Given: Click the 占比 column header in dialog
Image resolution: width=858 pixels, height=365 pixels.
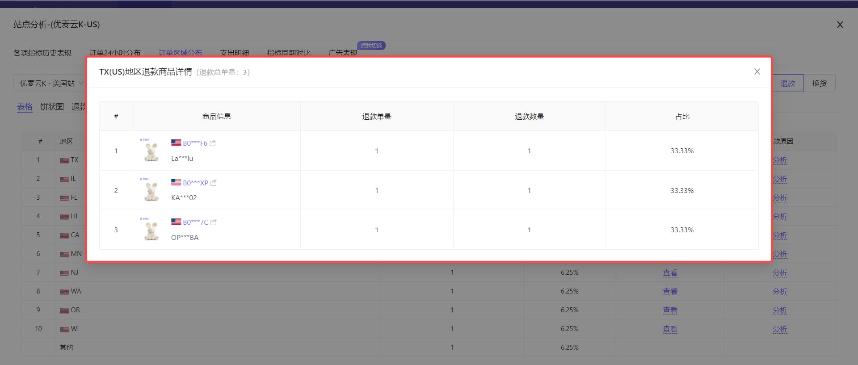Looking at the screenshot, I should 682,116.
